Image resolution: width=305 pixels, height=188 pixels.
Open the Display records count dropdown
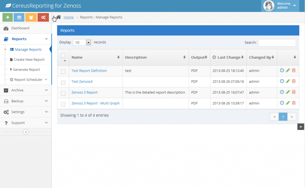(82, 42)
